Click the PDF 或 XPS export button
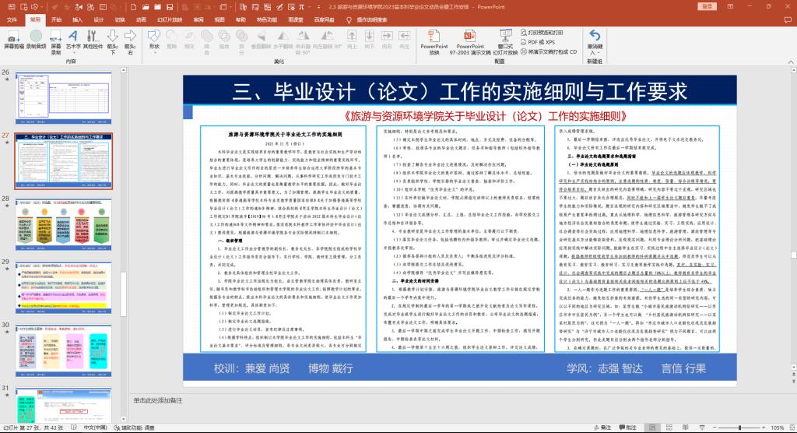 pos(540,42)
